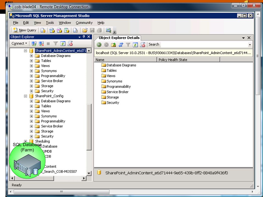Close the Object Explorer panel
This screenshot has width=263, height=197.
point(89,37)
